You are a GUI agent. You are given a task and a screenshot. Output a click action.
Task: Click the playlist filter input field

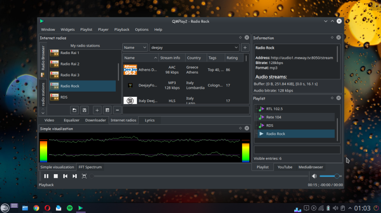click(x=297, y=150)
